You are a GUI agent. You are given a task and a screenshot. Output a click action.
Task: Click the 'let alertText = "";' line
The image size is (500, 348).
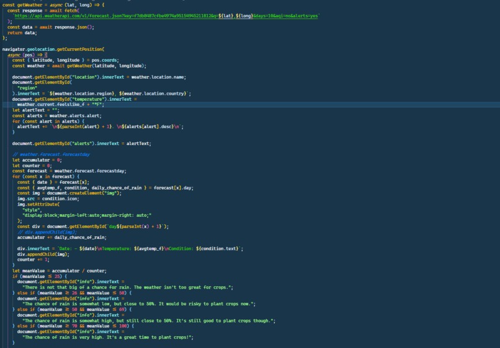click(36, 110)
